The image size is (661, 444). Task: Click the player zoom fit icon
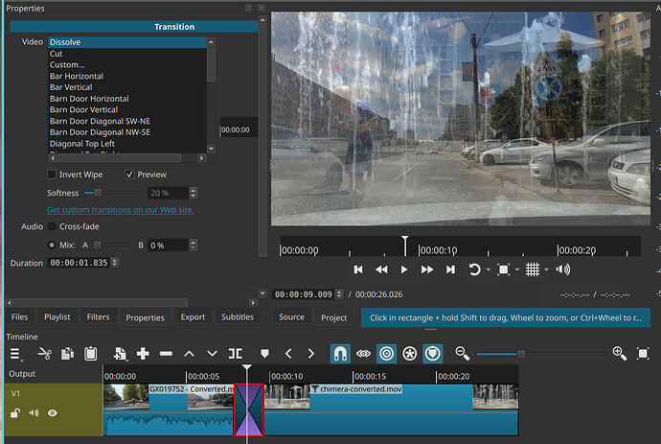(504, 269)
